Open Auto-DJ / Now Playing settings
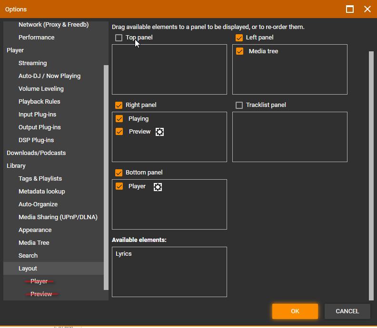 pos(50,76)
